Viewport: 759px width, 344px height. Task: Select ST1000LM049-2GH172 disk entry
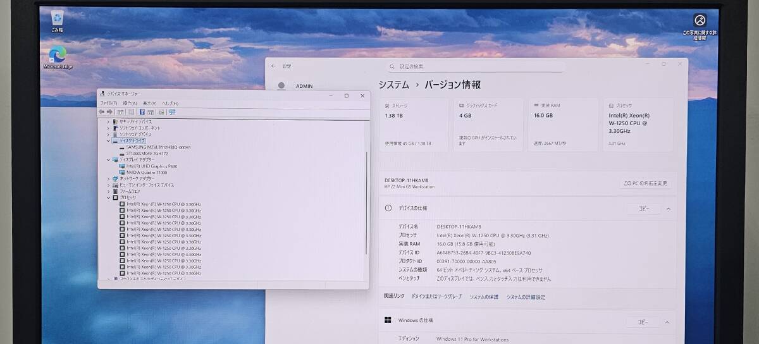tap(147, 154)
